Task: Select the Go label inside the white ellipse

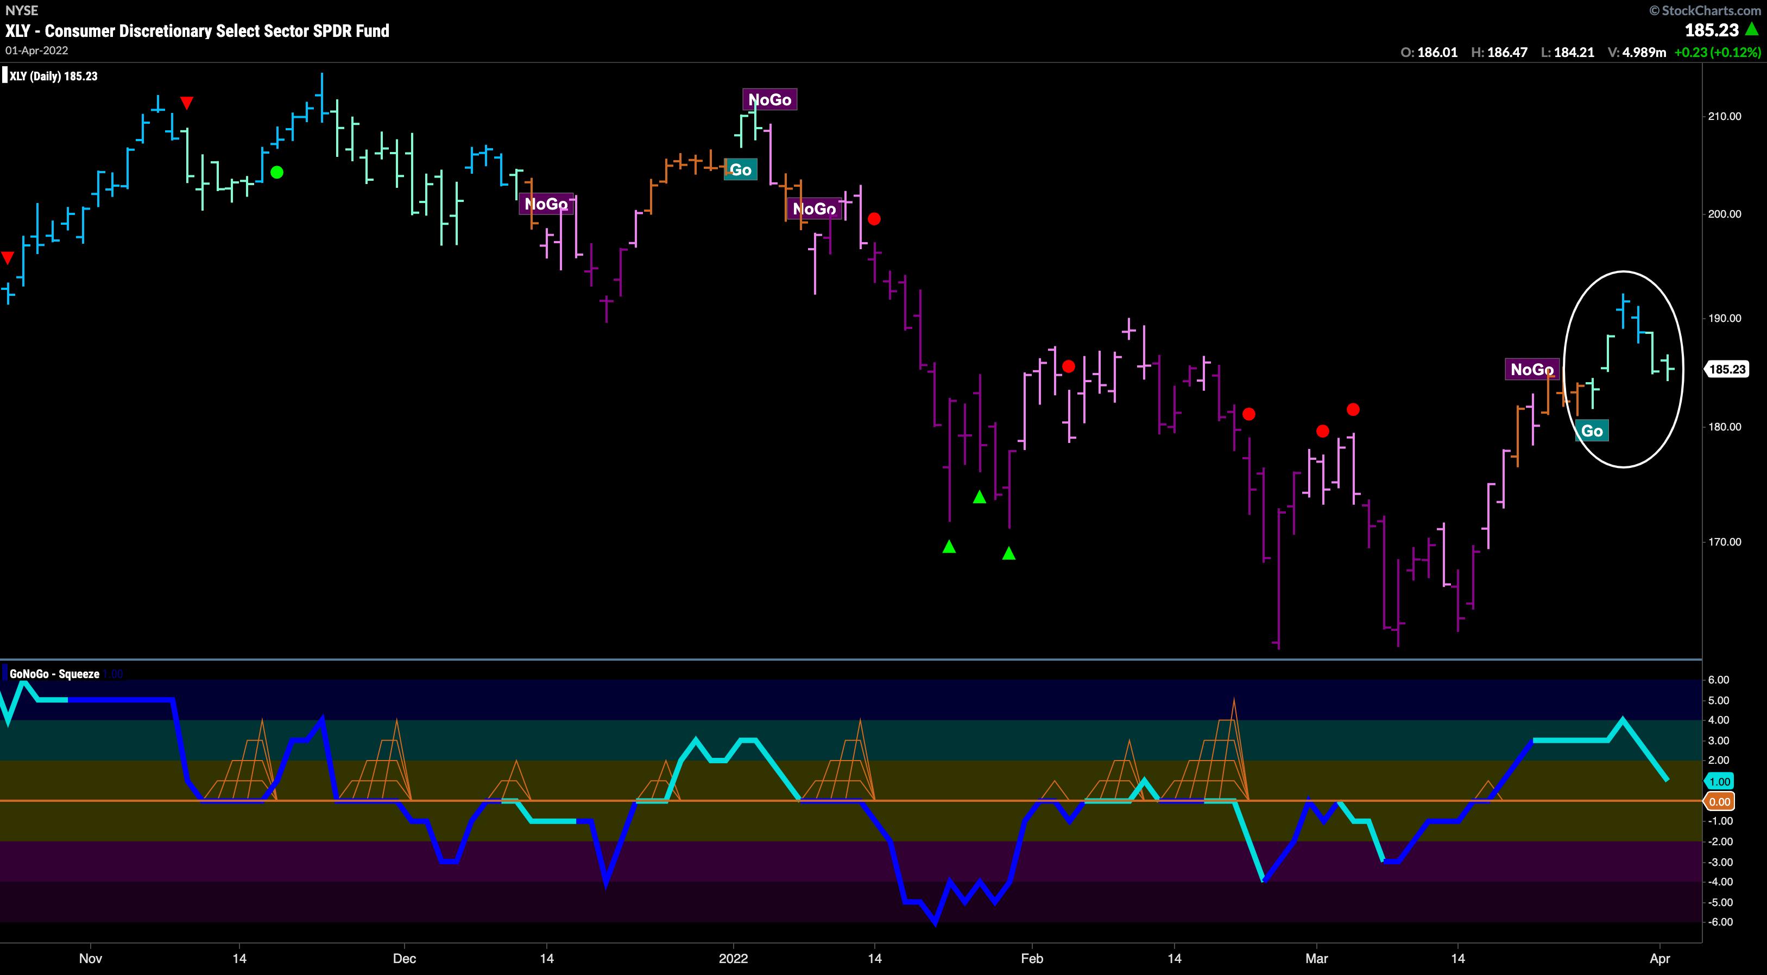Action: click(x=1592, y=430)
